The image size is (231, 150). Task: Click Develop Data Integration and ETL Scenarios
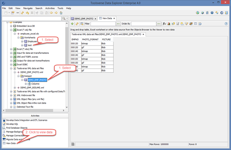[27, 120]
